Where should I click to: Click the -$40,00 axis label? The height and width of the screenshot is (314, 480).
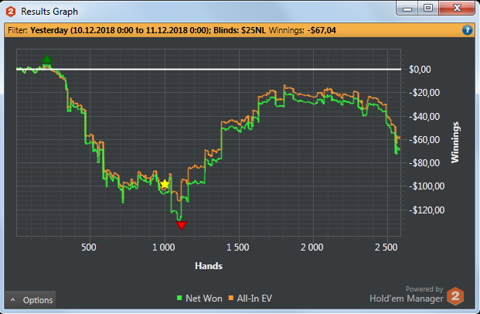[x=424, y=117]
